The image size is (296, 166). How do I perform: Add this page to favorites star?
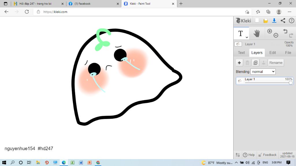[x=247, y=12]
